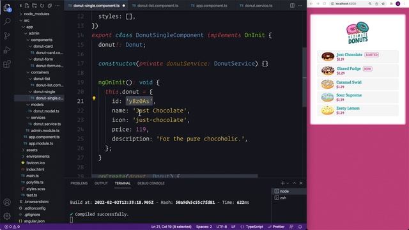Image resolution: width=409 pixels, height=230 pixels.
Task: Click the lightbulb quick-fix on line 21
Action: click(x=94, y=98)
